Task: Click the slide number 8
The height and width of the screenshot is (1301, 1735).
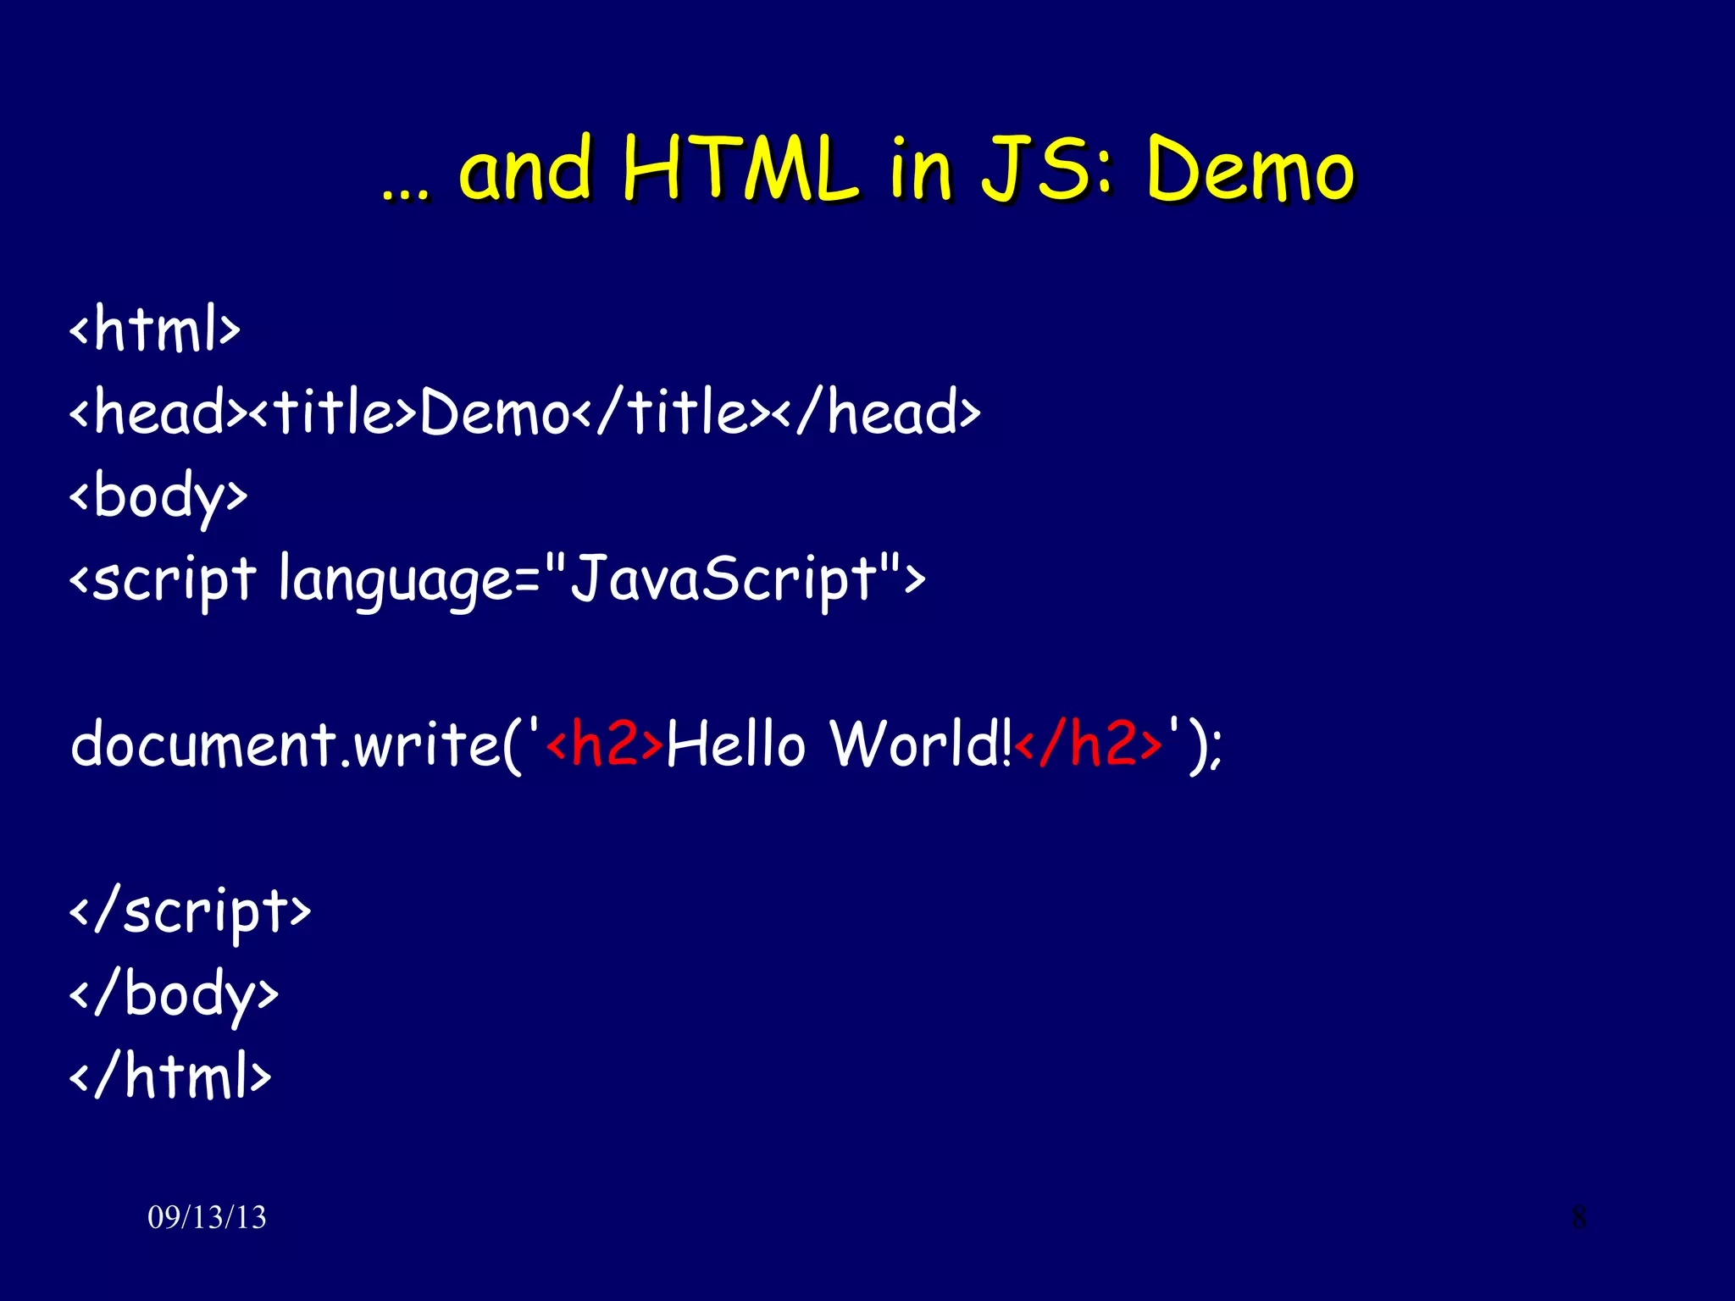Action: [1579, 1218]
